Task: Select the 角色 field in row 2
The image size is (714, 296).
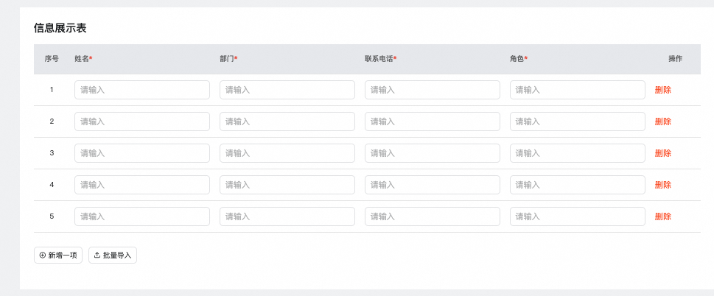Action: click(578, 121)
